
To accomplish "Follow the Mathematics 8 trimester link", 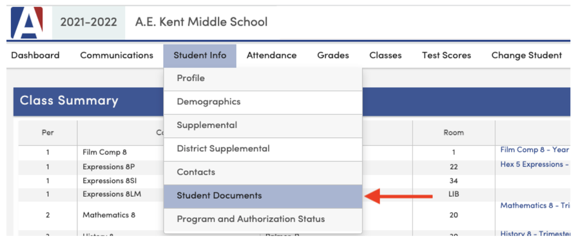I will coord(535,205).
